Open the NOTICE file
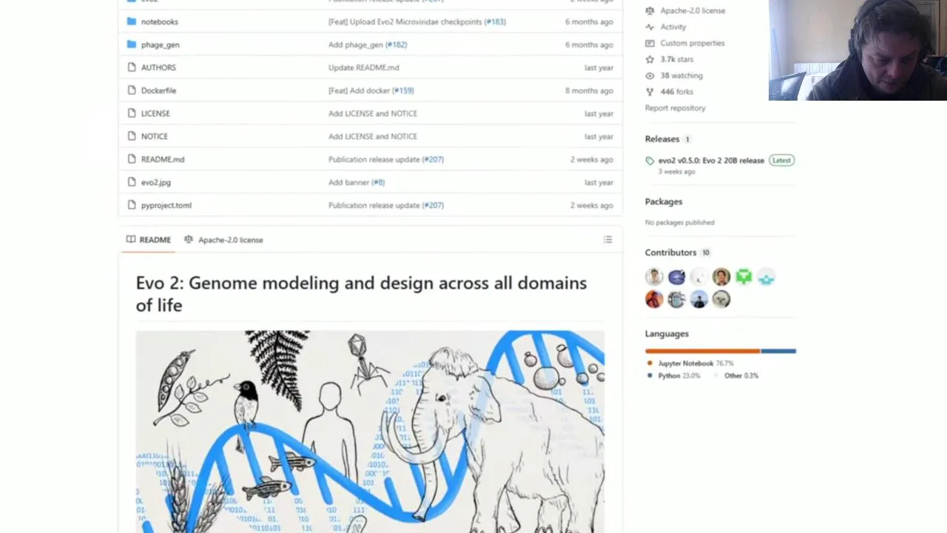 154,136
